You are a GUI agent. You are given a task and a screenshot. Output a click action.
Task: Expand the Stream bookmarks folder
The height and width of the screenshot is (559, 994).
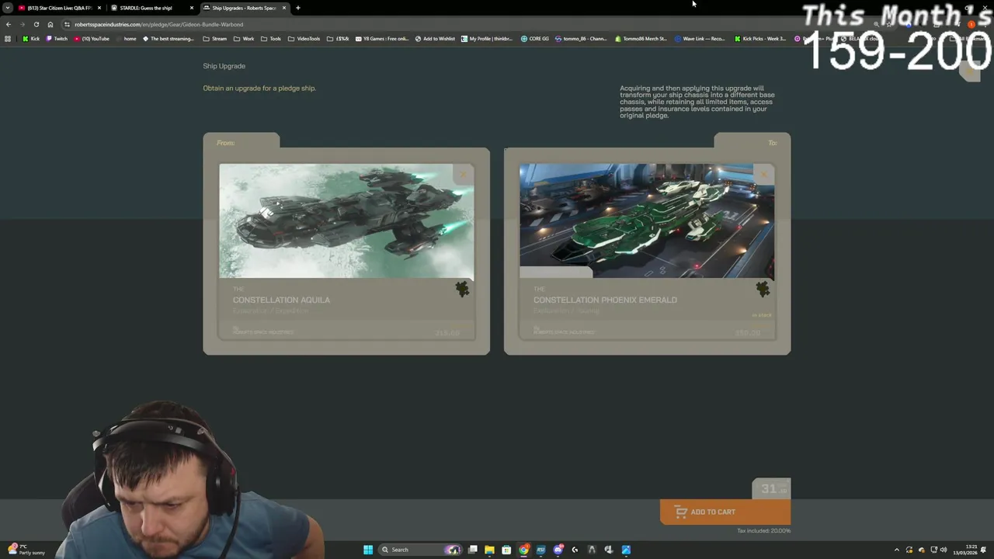pyautogui.click(x=215, y=38)
